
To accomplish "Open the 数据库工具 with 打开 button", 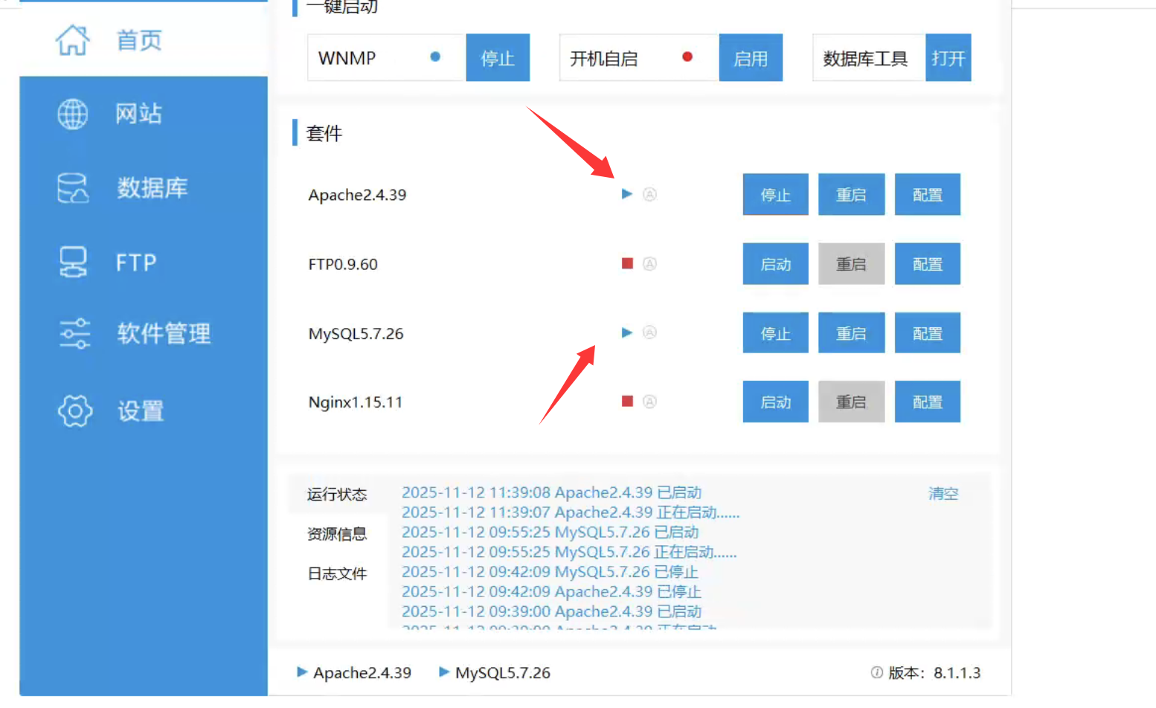I will [948, 58].
